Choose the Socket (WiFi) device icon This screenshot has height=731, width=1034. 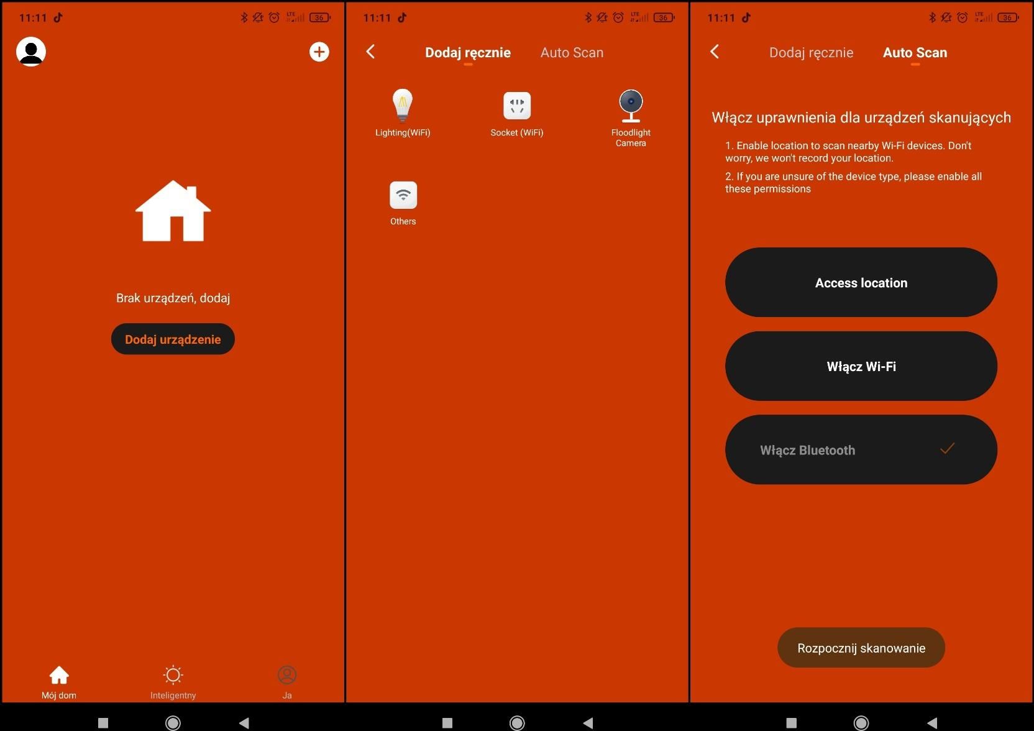click(x=516, y=106)
